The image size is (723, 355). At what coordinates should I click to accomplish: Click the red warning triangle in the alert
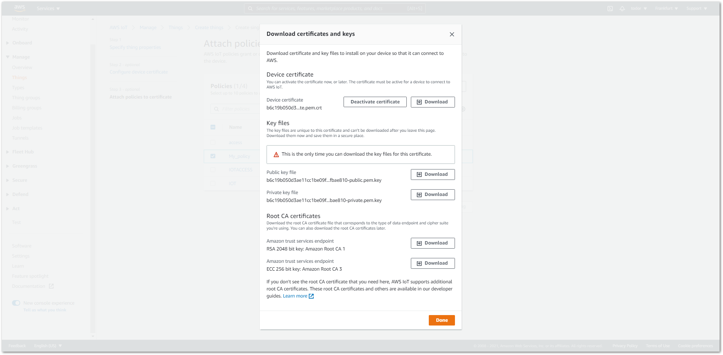[276, 154]
